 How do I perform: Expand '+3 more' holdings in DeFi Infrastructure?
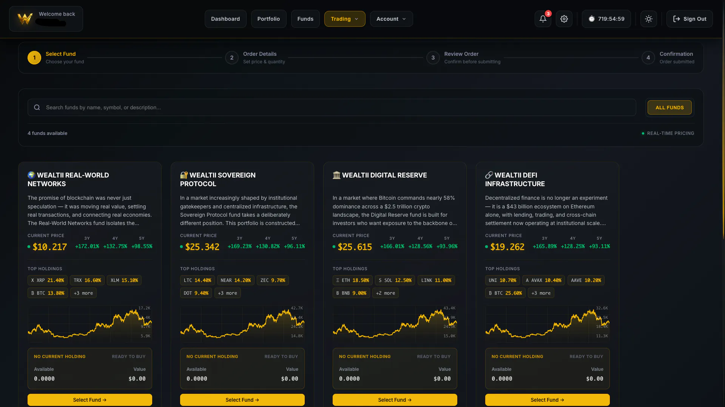[x=541, y=293]
